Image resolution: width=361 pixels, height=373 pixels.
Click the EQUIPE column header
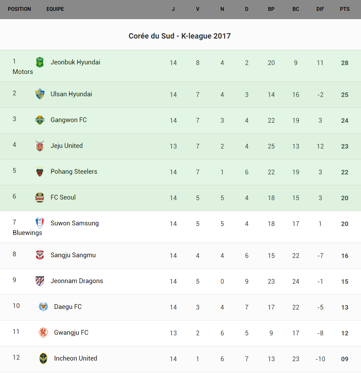pos(55,9)
